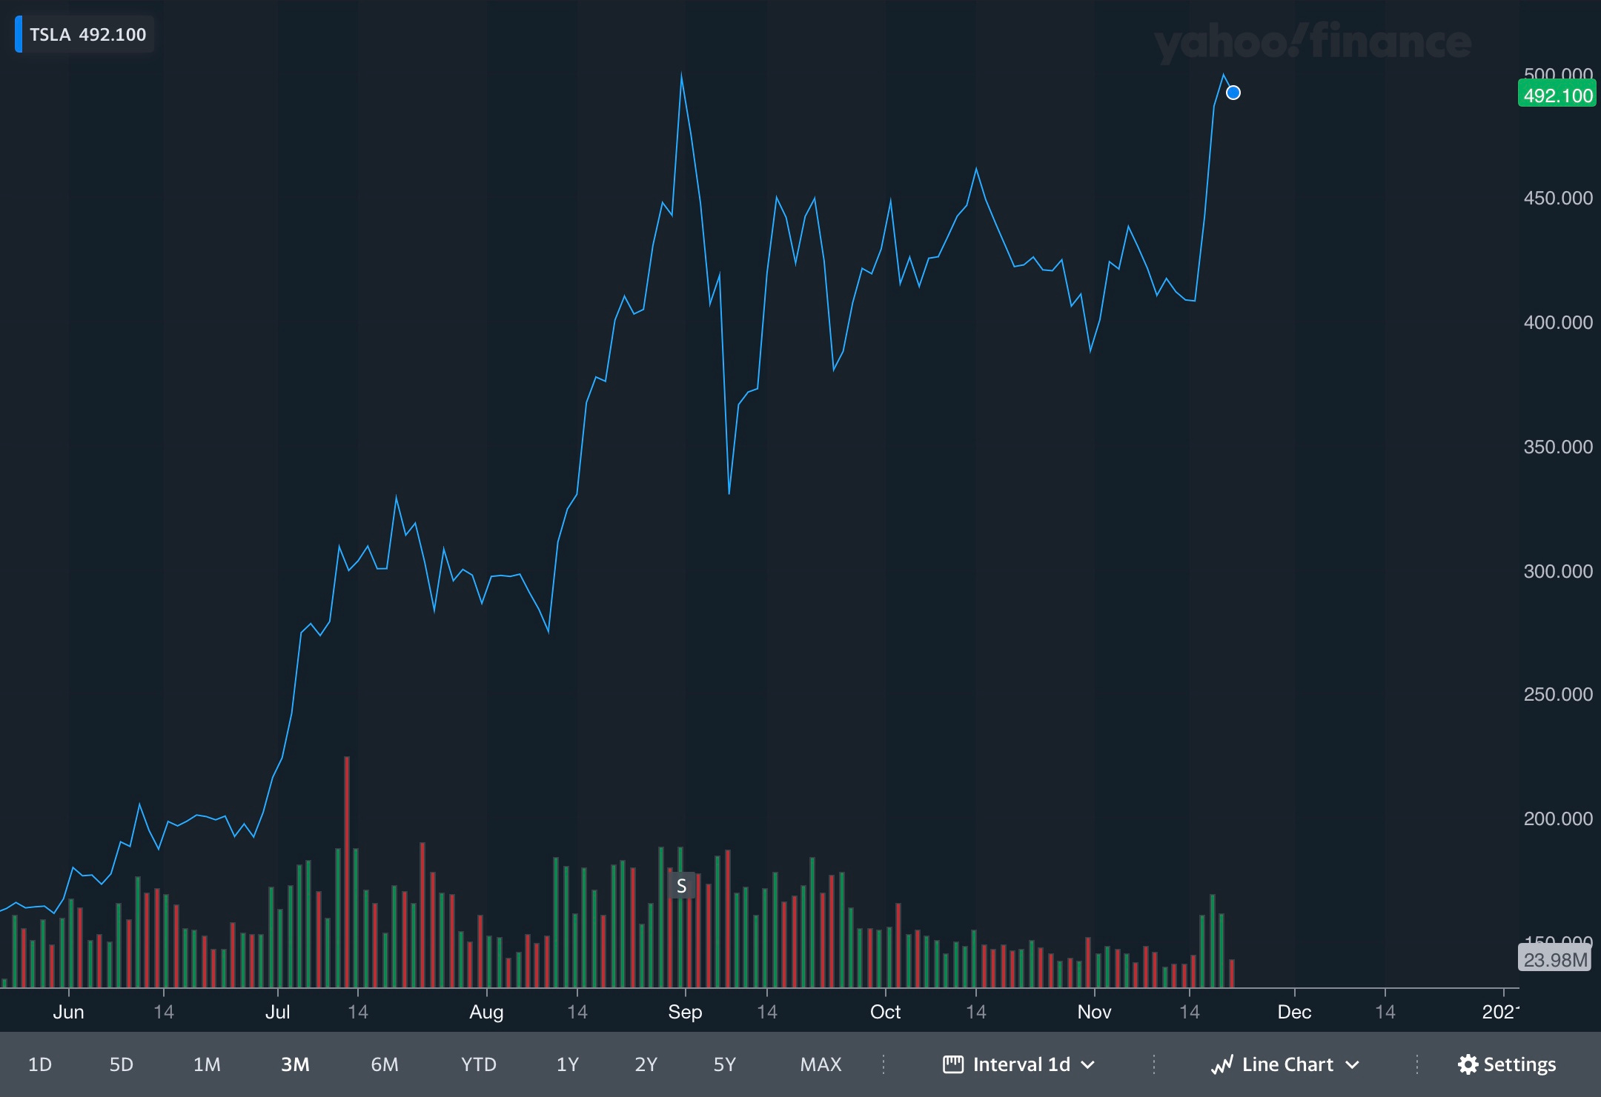Click the 200.000 price axis label

pos(1557,818)
